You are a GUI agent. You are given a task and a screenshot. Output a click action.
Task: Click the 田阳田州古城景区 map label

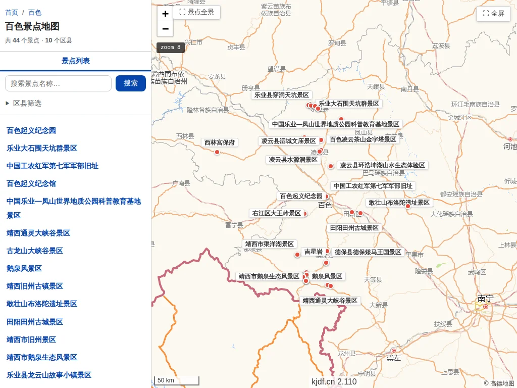point(354,228)
